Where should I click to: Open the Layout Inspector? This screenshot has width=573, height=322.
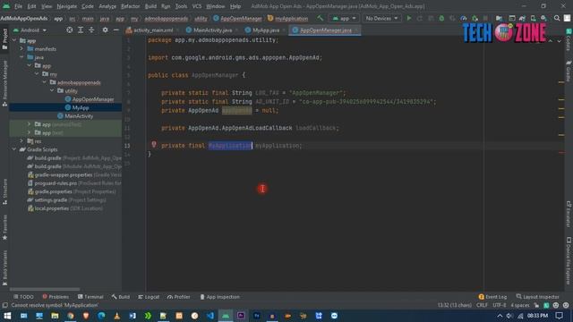click(537, 297)
